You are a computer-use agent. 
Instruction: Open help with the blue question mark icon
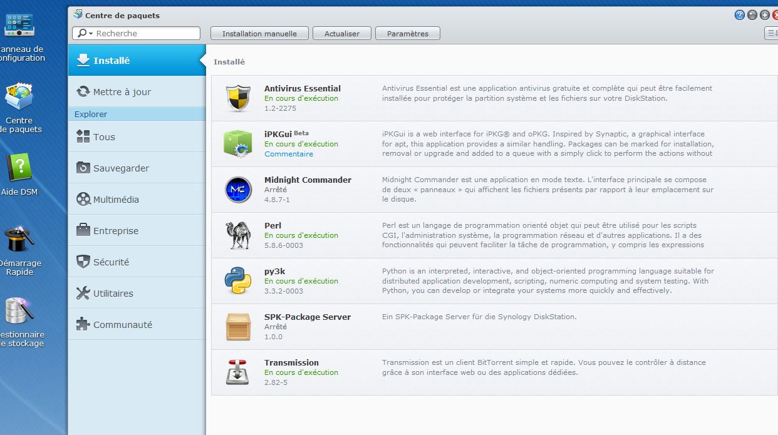click(740, 15)
